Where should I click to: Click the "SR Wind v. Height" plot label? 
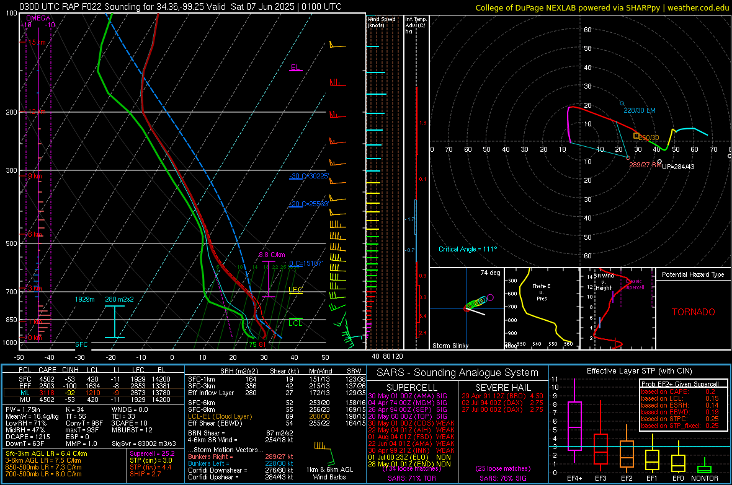tap(604, 282)
